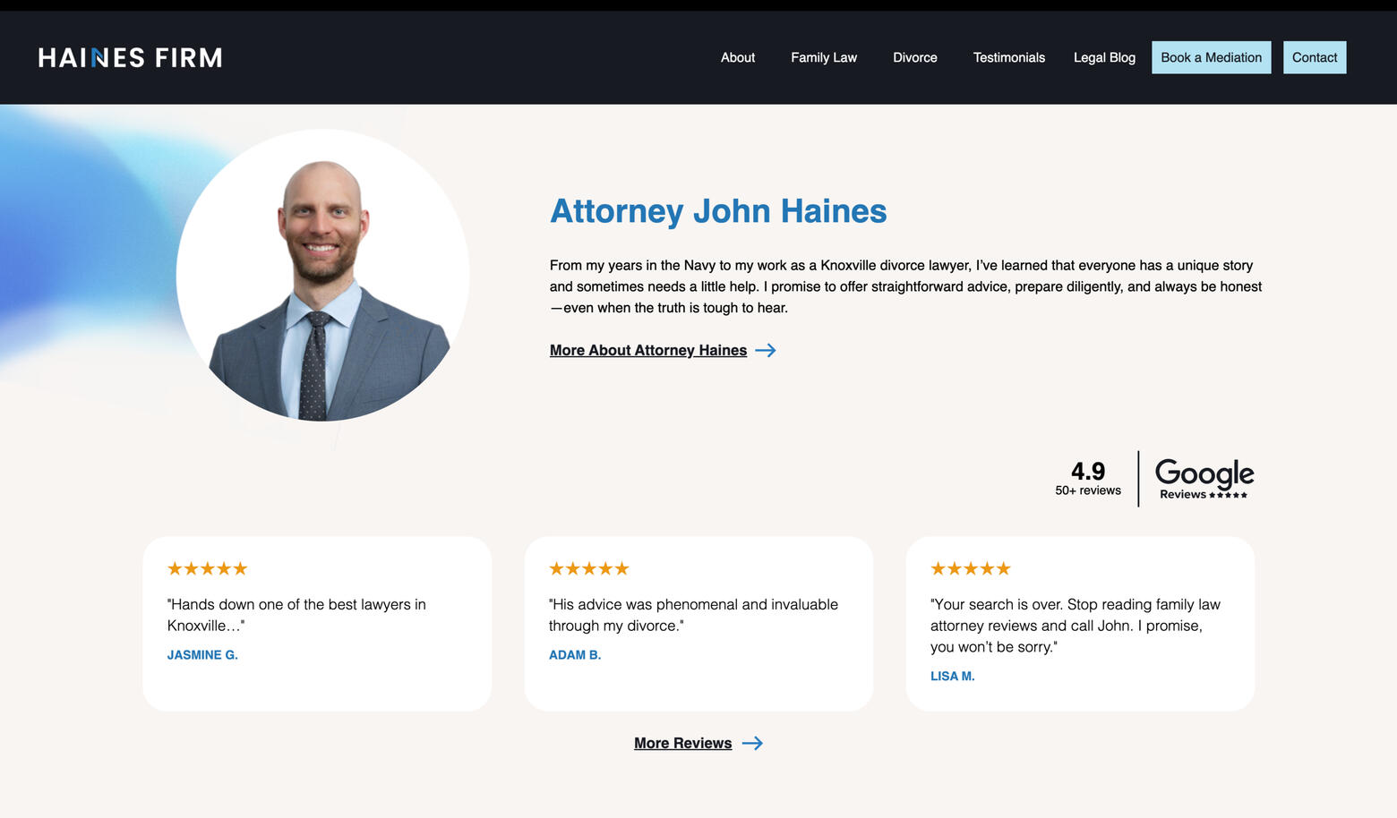This screenshot has height=818, width=1397.
Task: Click the star rating on Lisa M.'s review
Action: pos(970,569)
